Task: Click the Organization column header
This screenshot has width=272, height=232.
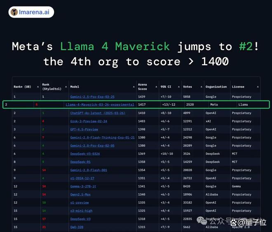Action: 216,87
